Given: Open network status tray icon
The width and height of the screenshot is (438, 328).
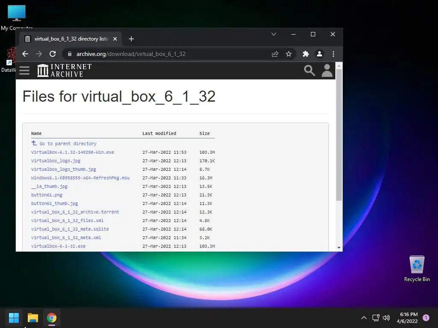Looking at the screenshot, I should point(376,318).
